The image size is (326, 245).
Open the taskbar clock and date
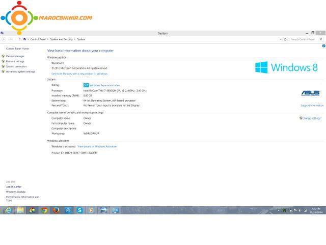coord(316,210)
